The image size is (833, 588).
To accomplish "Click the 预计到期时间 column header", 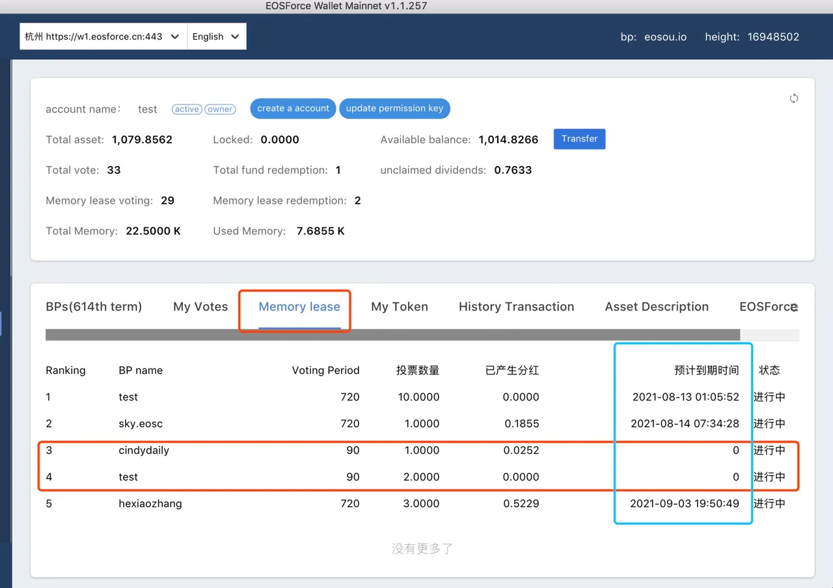I will pyautogui.click(x=707, y=370).
